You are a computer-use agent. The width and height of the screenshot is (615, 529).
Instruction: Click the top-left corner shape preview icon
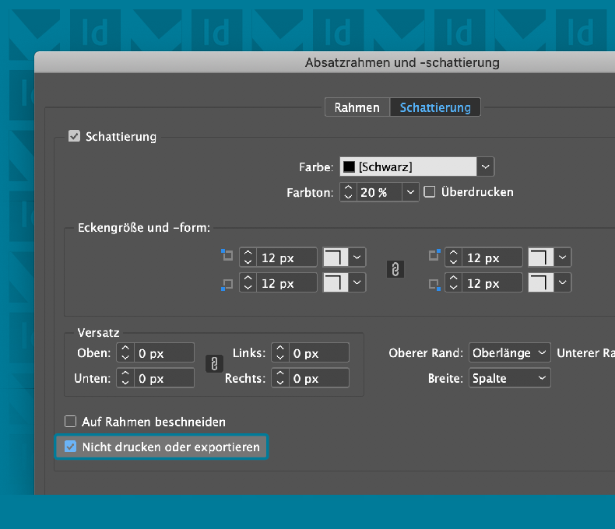tap(336, 257)
